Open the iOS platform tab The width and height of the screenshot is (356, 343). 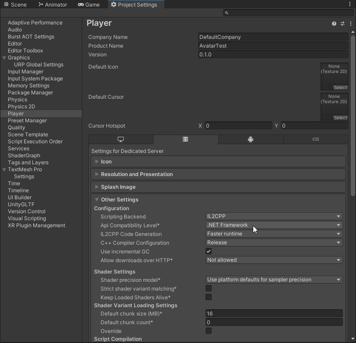coord(315,139)
